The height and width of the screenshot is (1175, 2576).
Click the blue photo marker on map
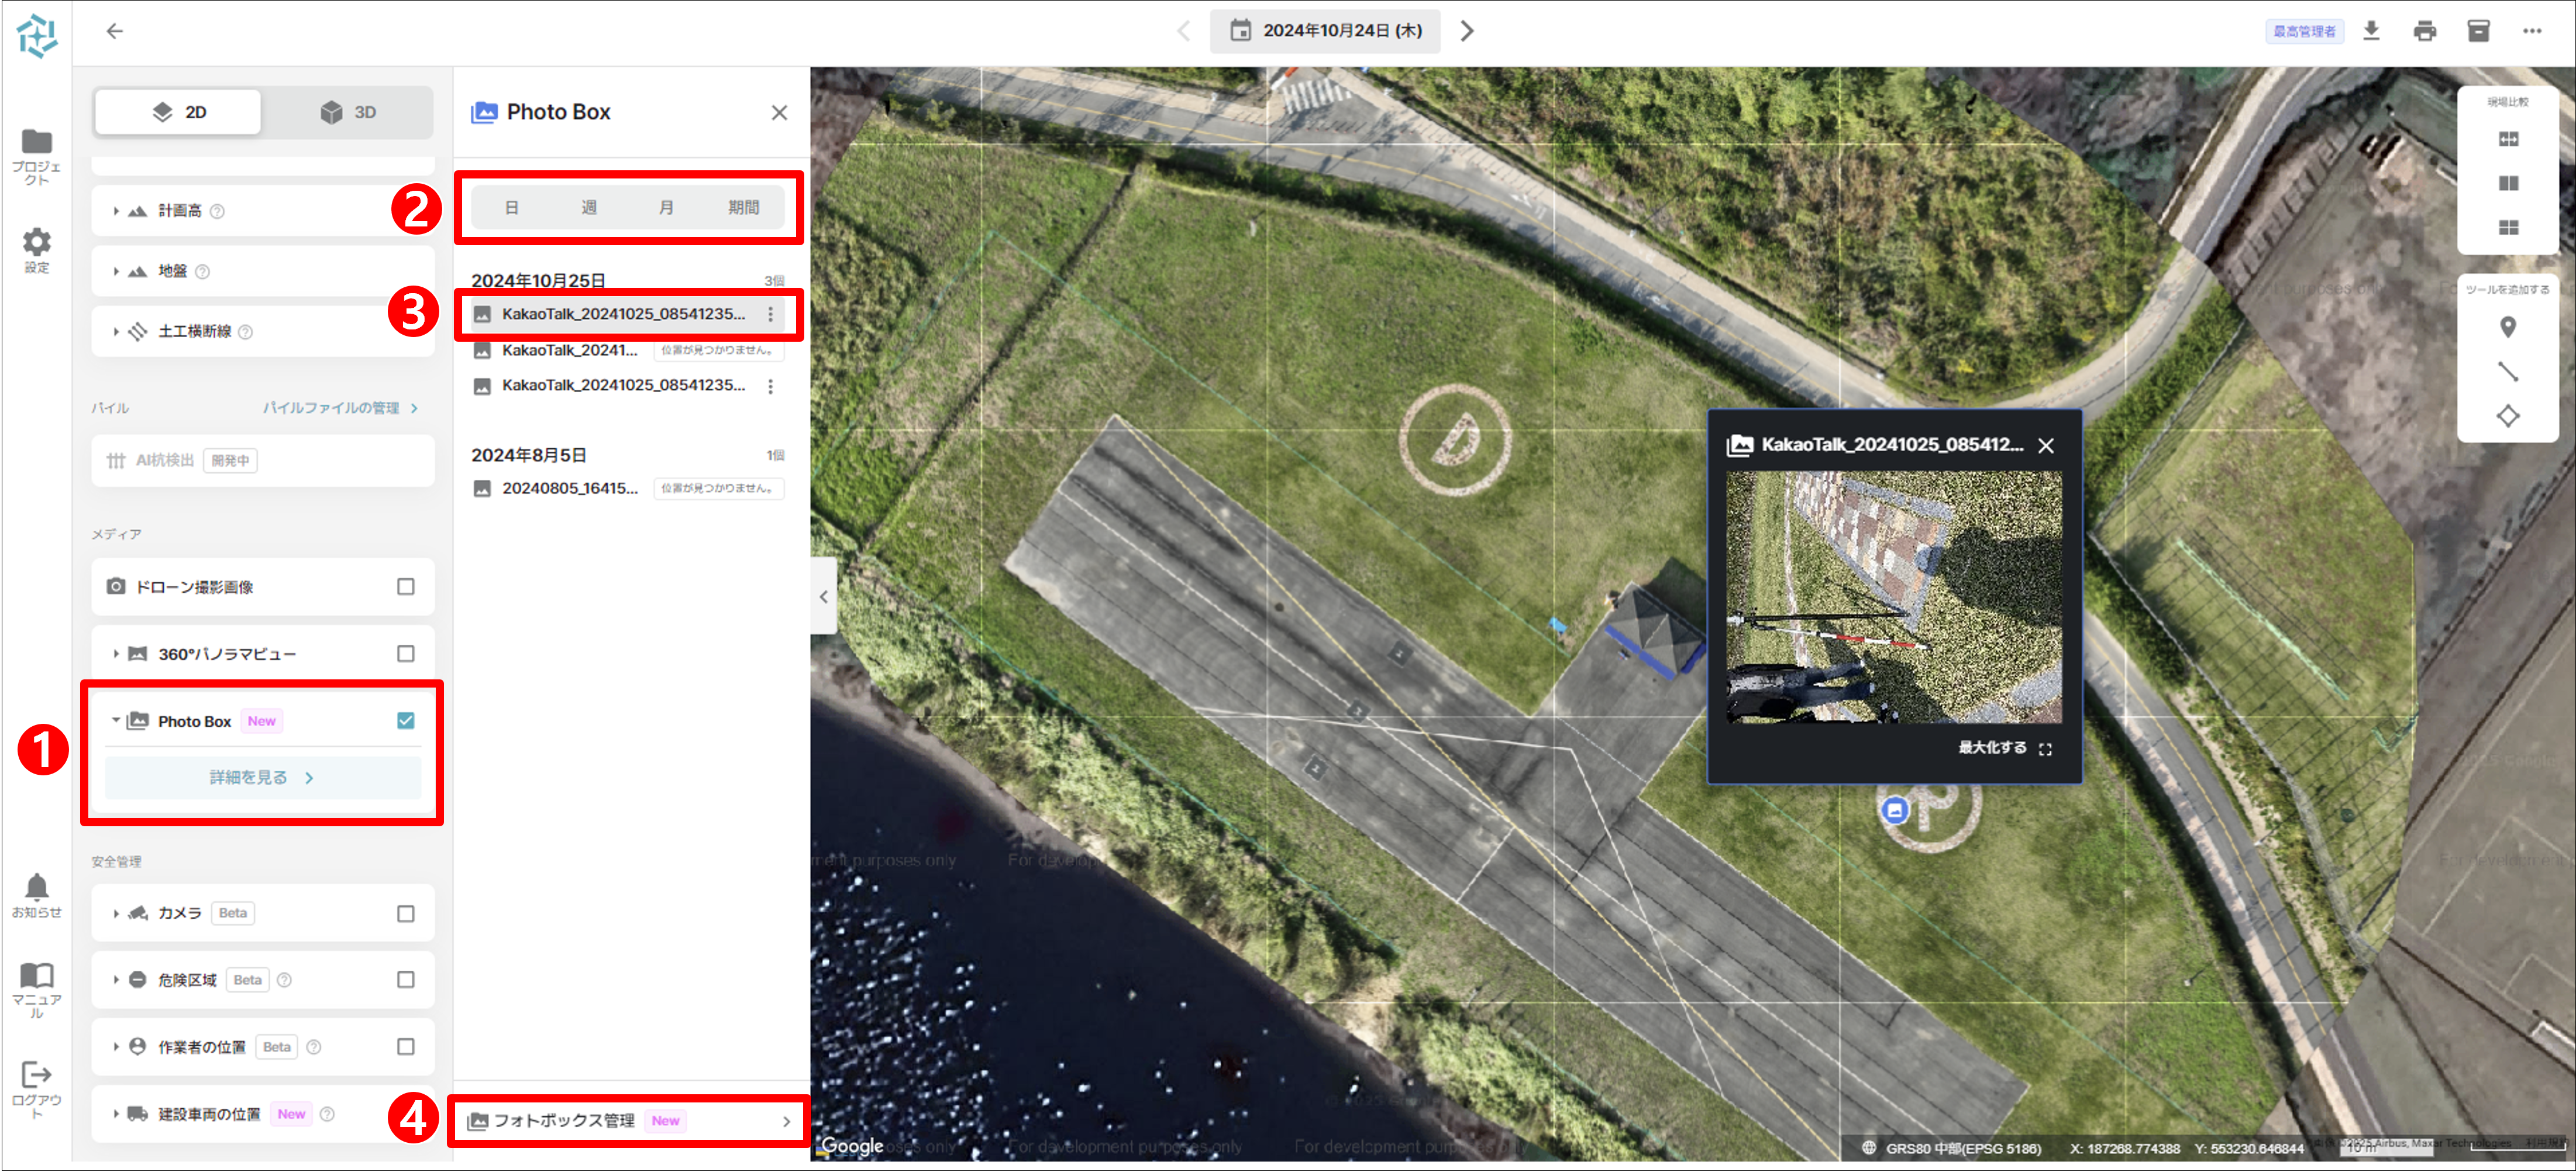(1894, 810)
